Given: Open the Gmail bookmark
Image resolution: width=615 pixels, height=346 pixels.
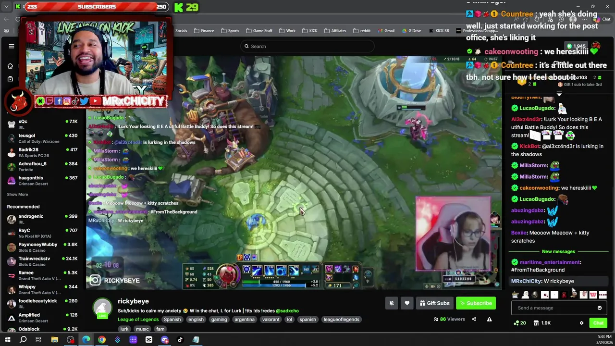Looking at the screenshot, I should 385,31.
